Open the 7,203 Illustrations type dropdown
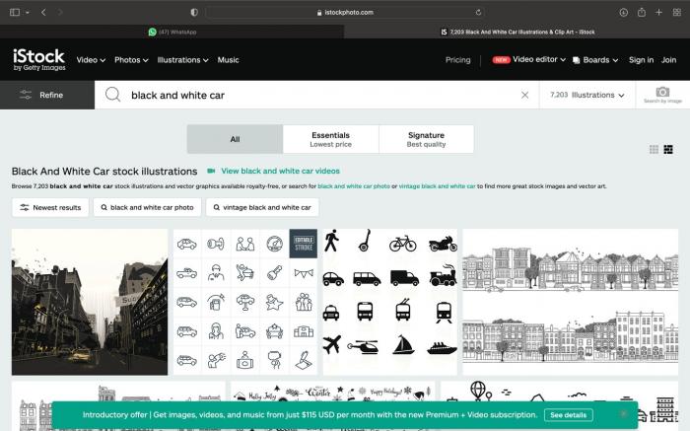 click(x=587, y=95)
